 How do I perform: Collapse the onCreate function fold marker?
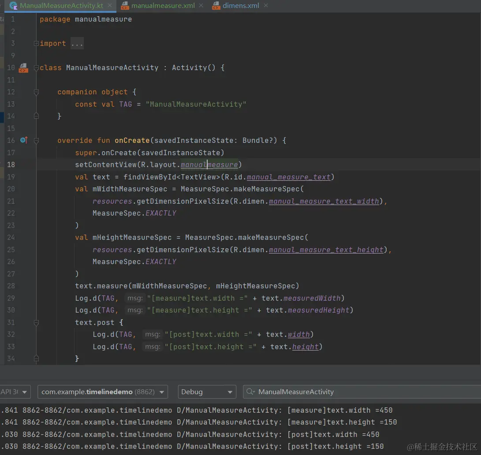click(x=36, y=141)
